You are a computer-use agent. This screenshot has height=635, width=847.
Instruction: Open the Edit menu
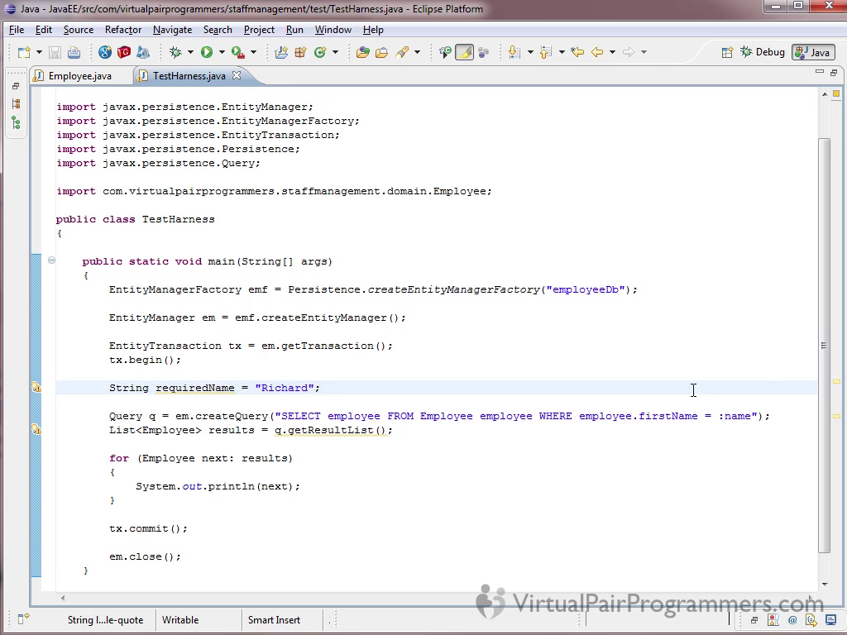44,30
